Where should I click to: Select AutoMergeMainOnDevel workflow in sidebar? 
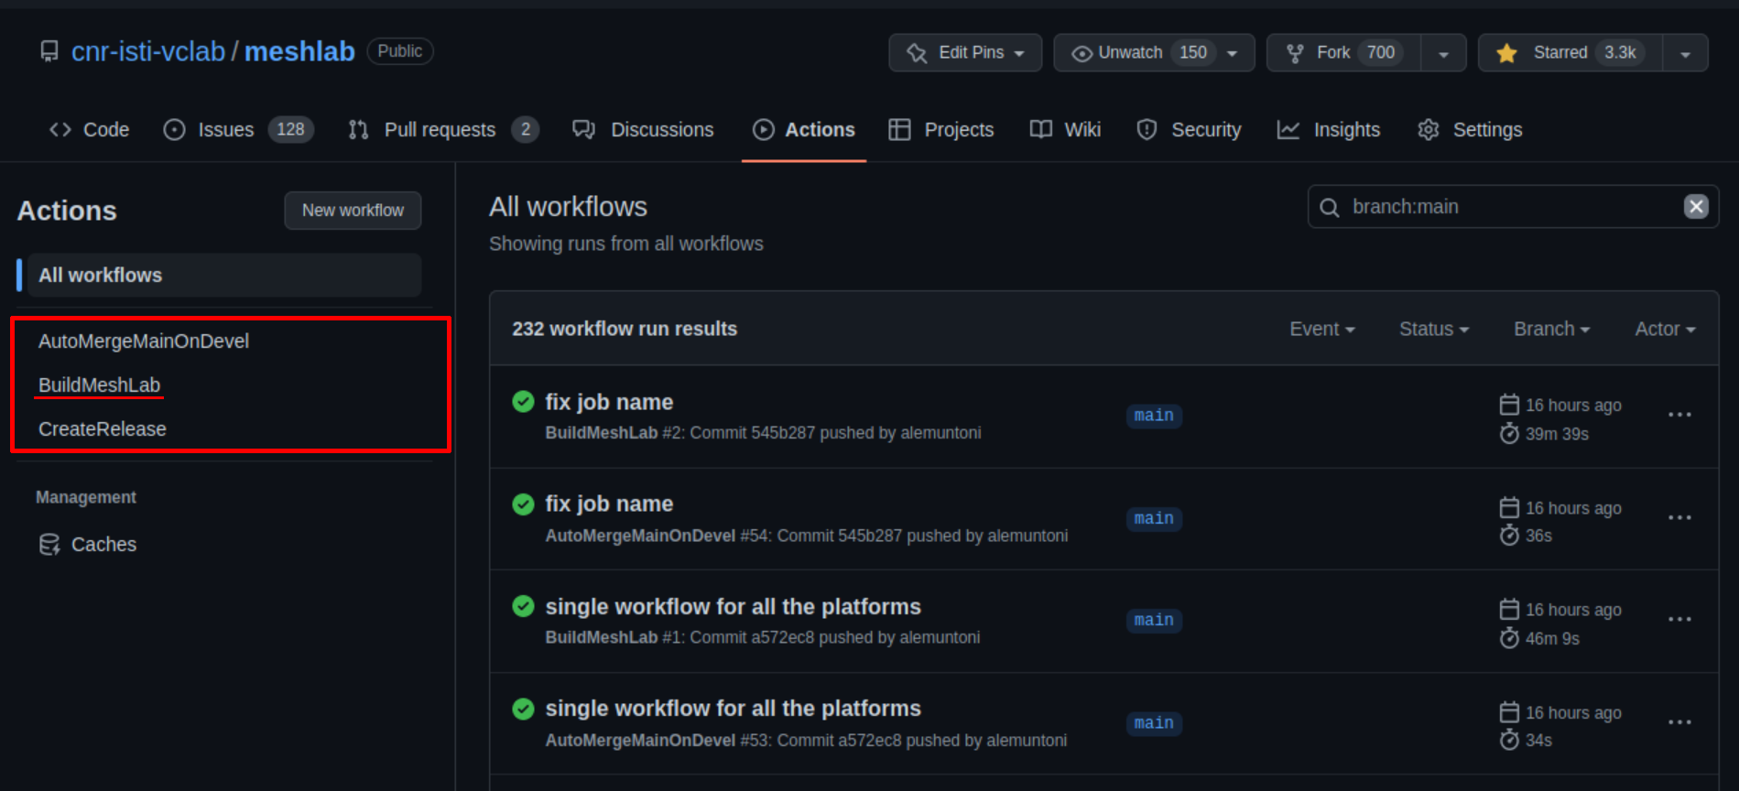coord(144,341)
